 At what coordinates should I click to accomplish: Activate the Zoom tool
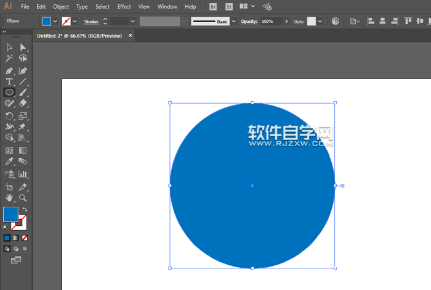tap(23, 198)
